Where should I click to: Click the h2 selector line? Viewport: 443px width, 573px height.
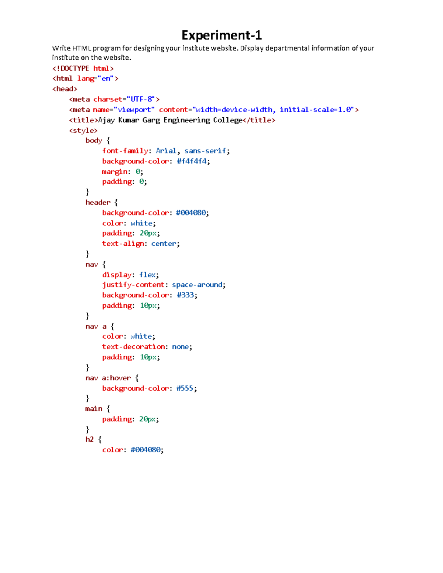[x=93, y=439]
